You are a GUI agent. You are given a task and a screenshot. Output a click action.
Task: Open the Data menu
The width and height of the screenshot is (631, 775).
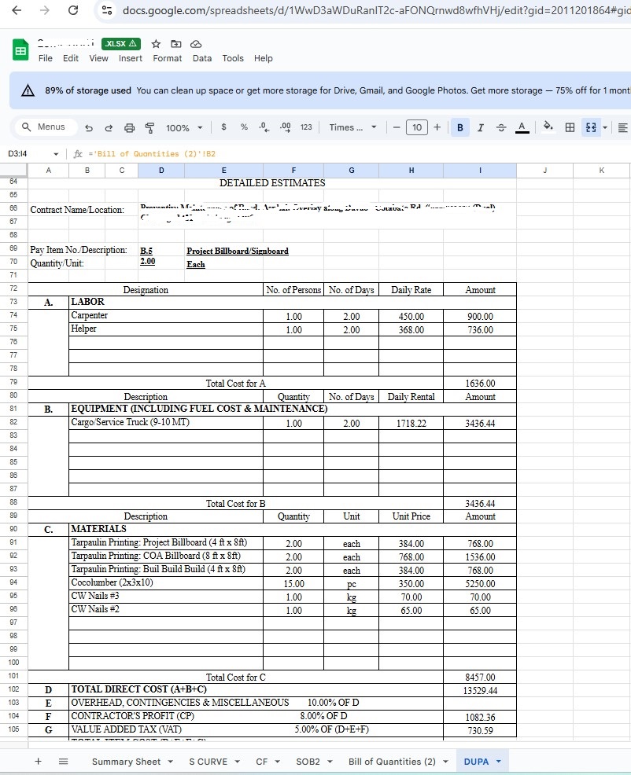202,58
